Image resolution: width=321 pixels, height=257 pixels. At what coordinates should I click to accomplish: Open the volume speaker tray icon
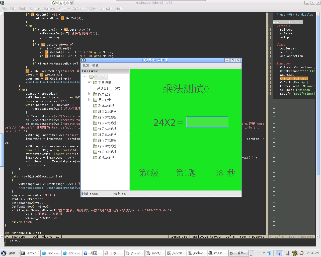click(288, 253)
